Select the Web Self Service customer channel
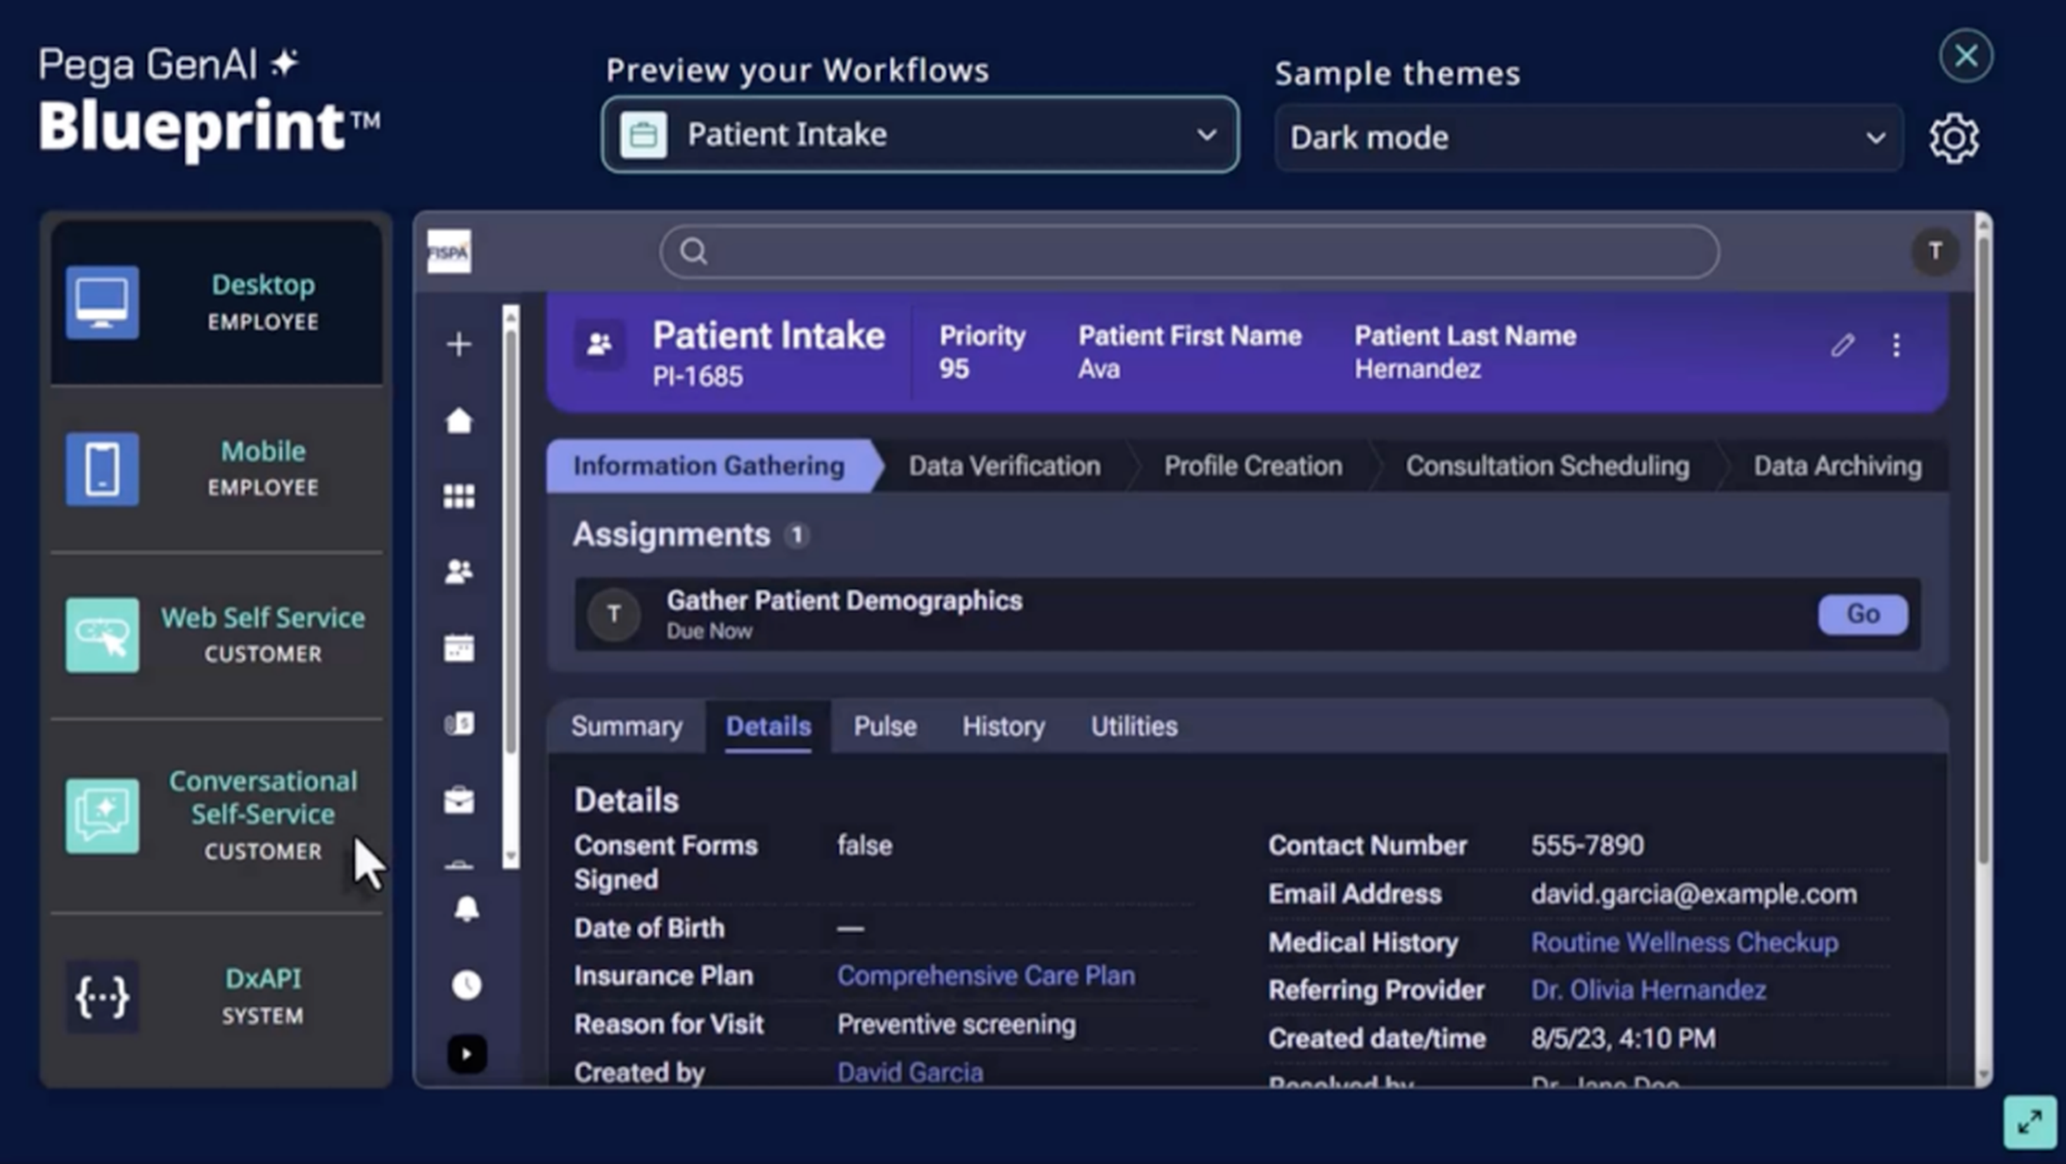Viewport: 2066px width, 1164px height. point(217,635)
